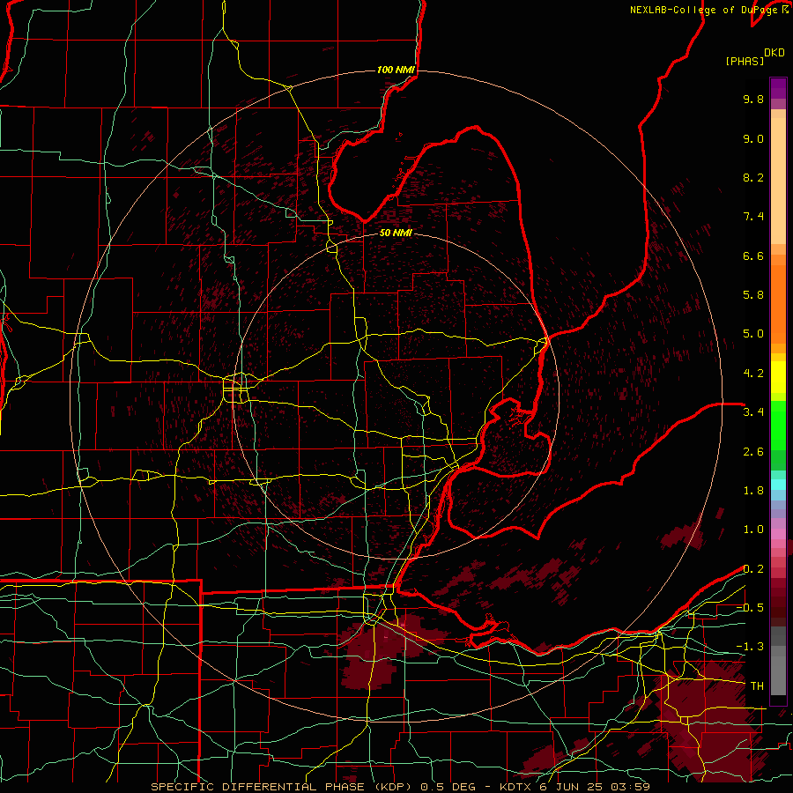Pick the pink color bar segment
The image size is (793, 793).
pos(778,534)
